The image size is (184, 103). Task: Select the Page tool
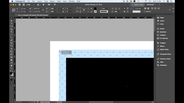click(11, 23)
